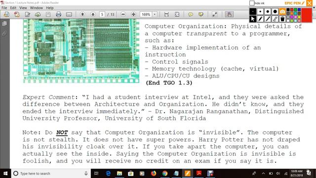Screen dimensions: 316x178
Task: Click the Save file toolbar icon
Action: click(48, 14)
